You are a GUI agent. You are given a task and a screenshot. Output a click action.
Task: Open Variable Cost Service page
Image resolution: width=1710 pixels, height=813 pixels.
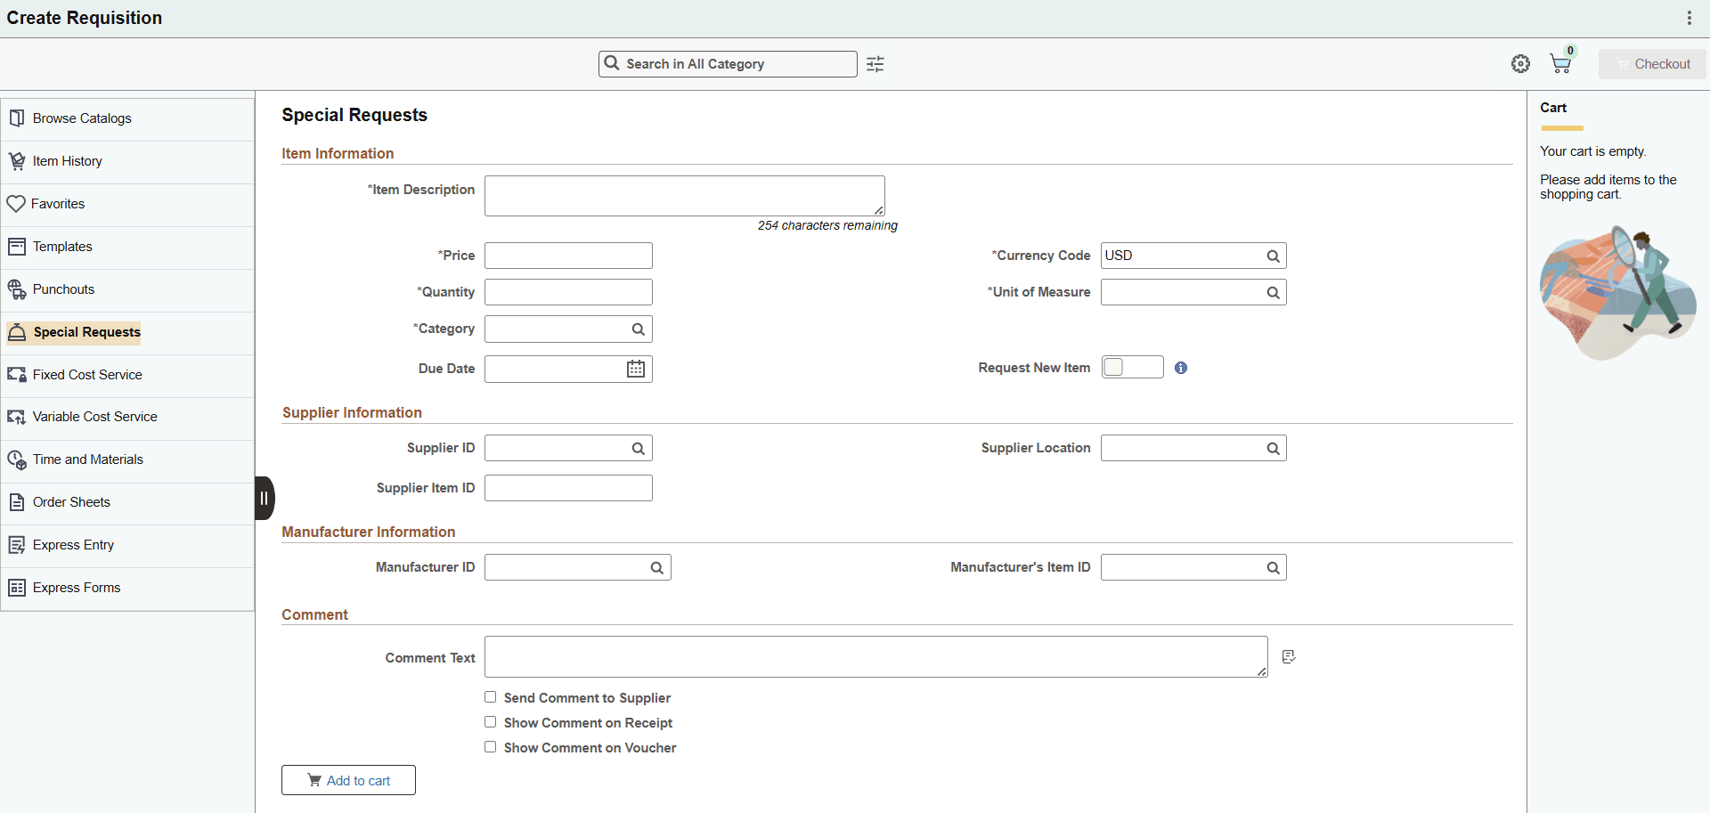128,418
